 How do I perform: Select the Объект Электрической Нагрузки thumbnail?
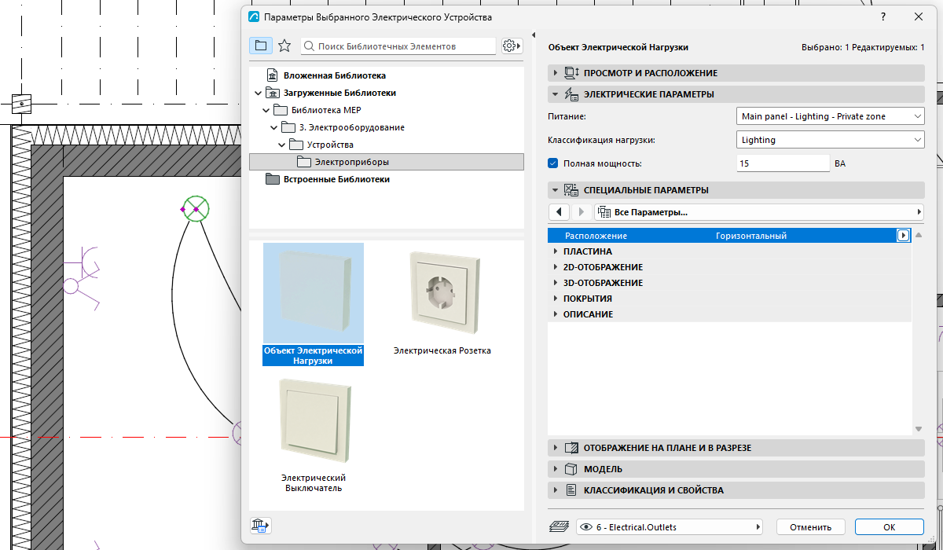pos(314,295)
